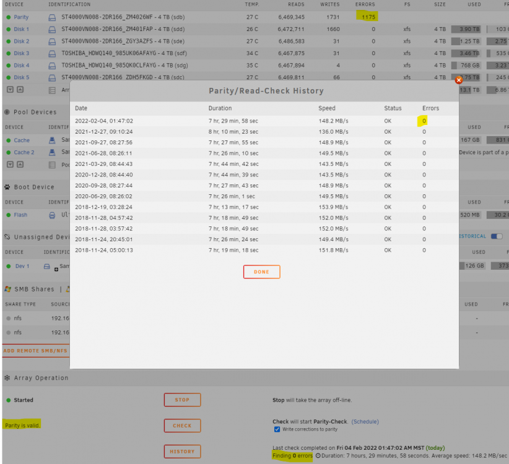
Task: Click Cache green status indicator
Action: point(9,140)
